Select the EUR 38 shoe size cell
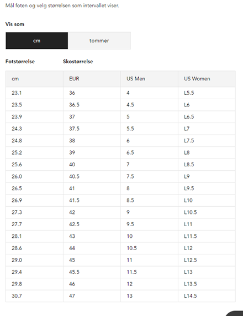 pos(92,141)
